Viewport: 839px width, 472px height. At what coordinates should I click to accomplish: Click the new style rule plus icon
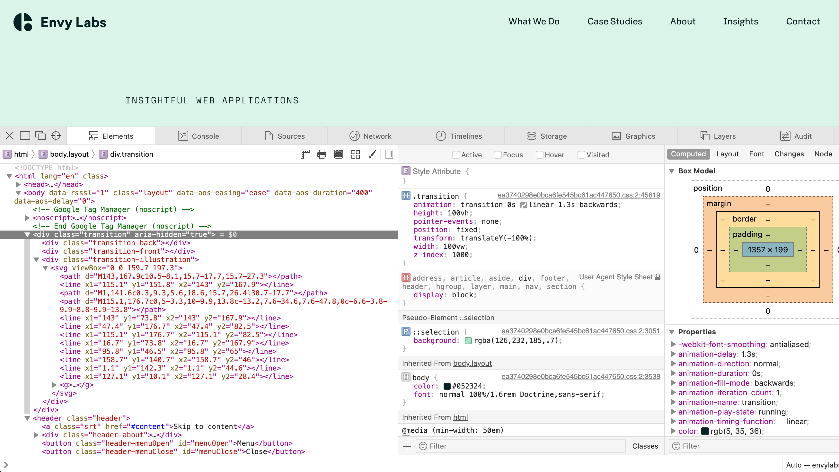tap(407, 446)
